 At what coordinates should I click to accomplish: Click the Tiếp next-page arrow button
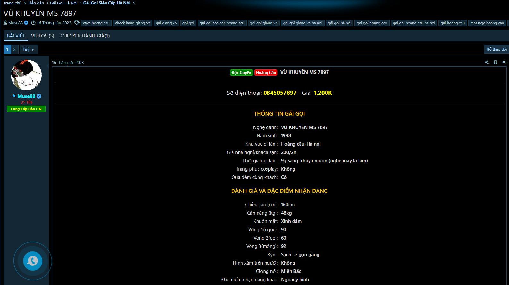[x=28, y=49]
